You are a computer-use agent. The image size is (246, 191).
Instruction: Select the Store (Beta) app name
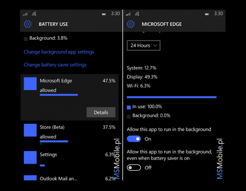[52, 127]
